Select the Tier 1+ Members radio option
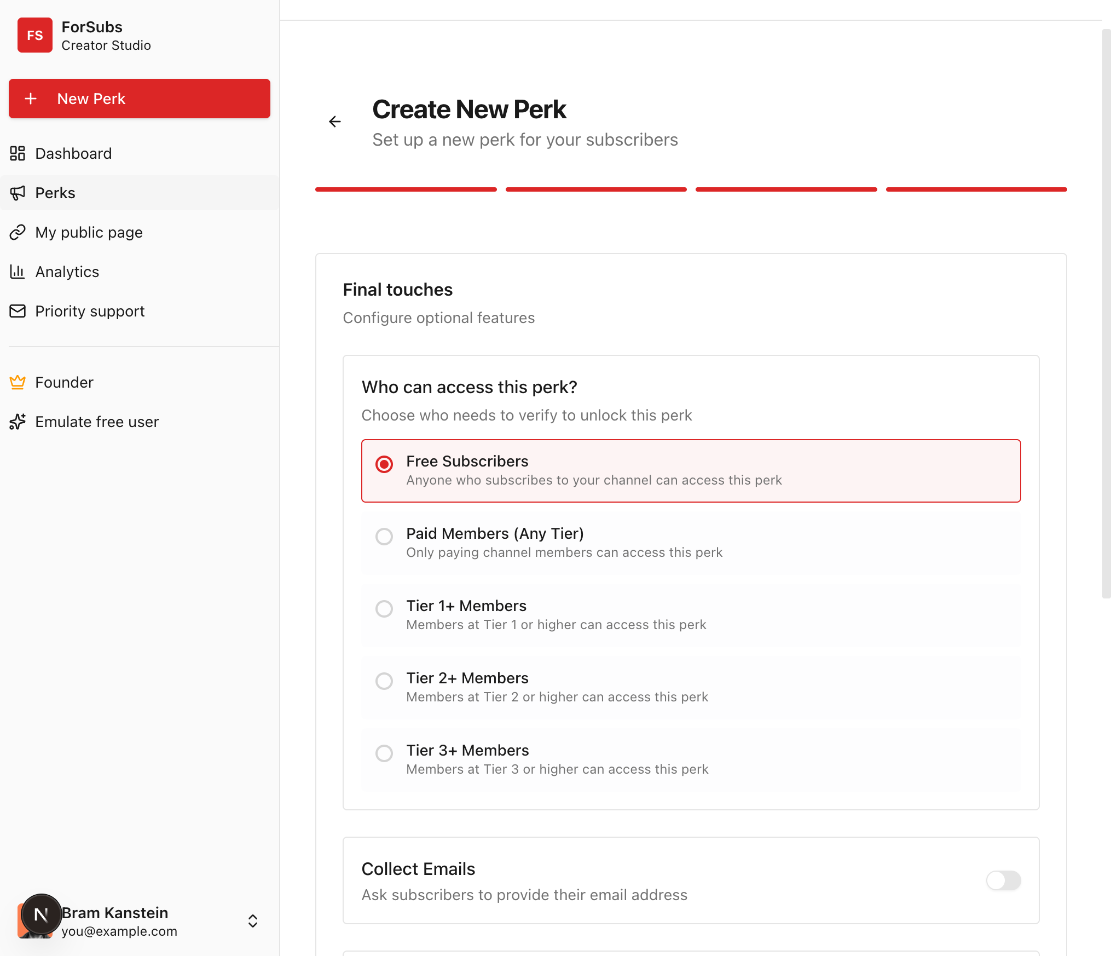The image size is (1111, 956). pyautogui.click(x=384, y=609)
